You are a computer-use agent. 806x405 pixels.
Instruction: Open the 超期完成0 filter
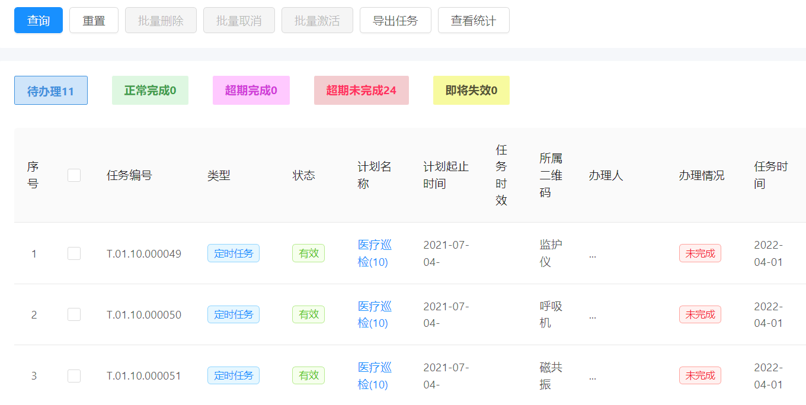tap(251, 90)
